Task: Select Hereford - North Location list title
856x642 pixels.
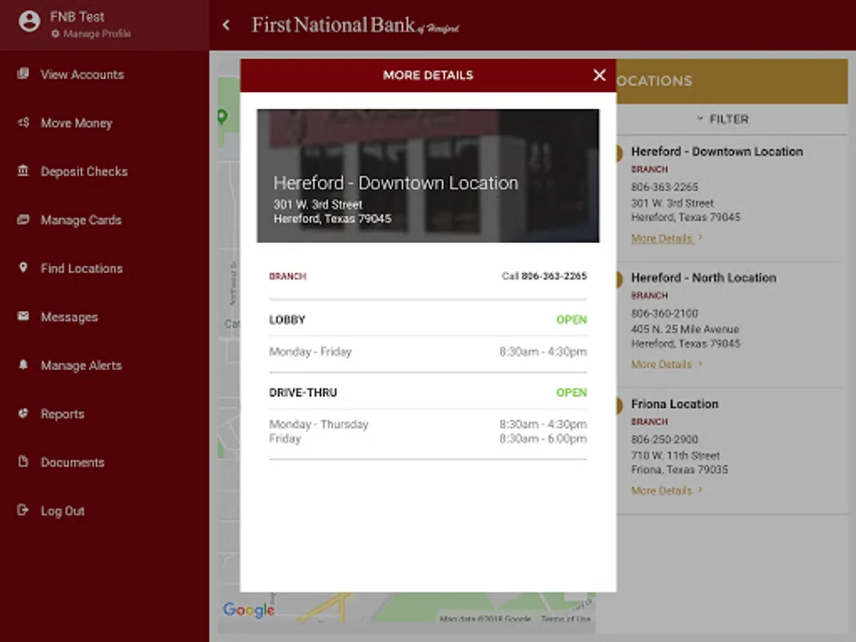Action: pyautogui.click(x=703, y=277)
